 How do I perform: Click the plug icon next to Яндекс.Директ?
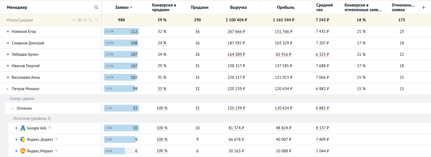(56, 139)
